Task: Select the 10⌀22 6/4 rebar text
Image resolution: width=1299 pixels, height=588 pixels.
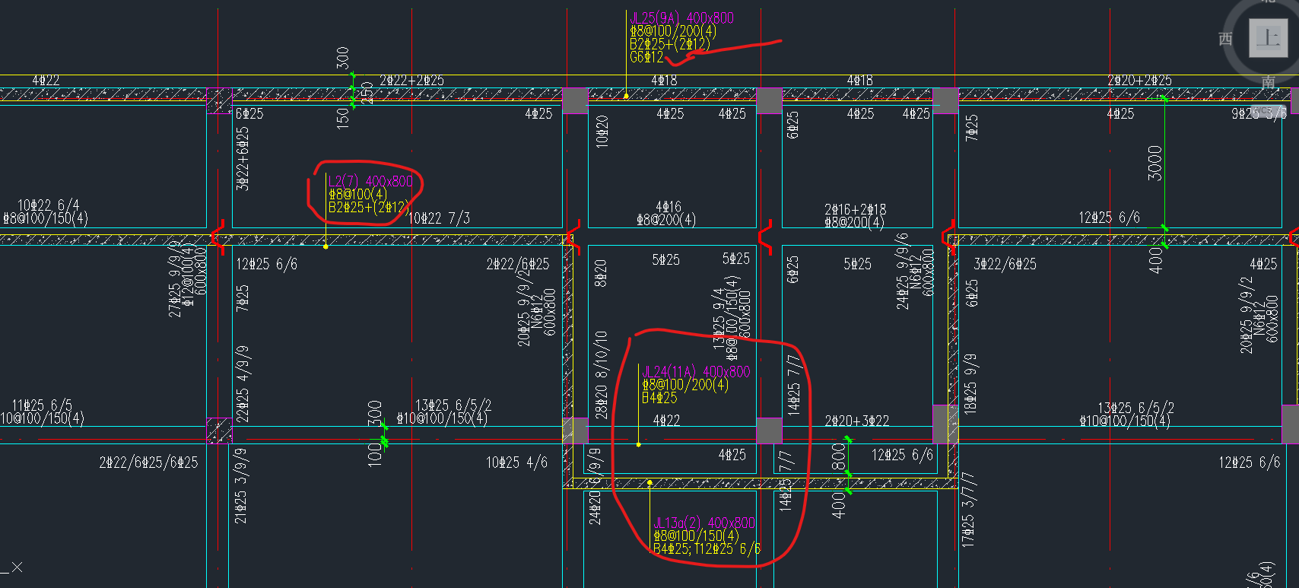Action: [x=49, y=205]
